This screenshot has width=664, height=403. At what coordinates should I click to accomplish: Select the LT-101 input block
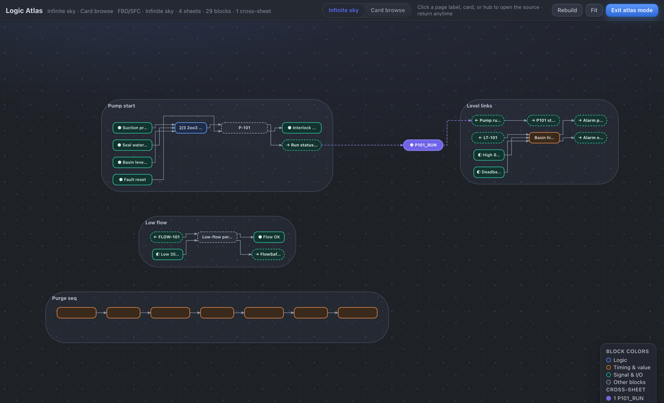coord(488,137)
